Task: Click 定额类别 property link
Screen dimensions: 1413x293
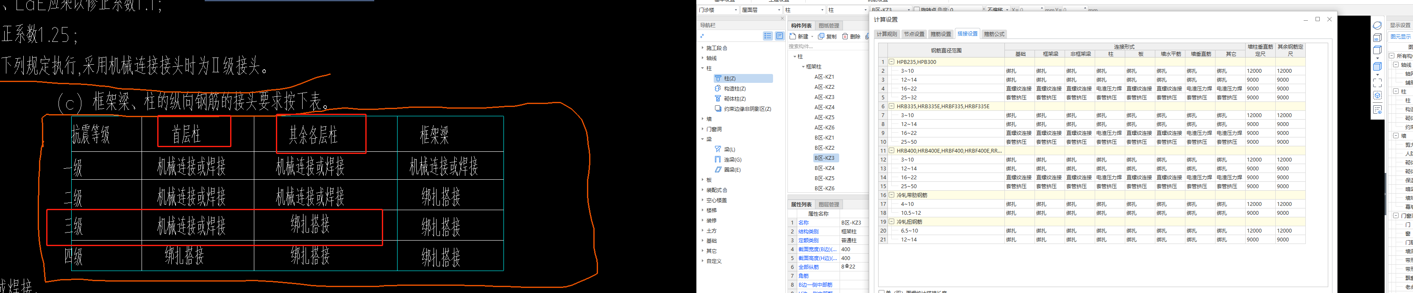Action: point(808,241)
